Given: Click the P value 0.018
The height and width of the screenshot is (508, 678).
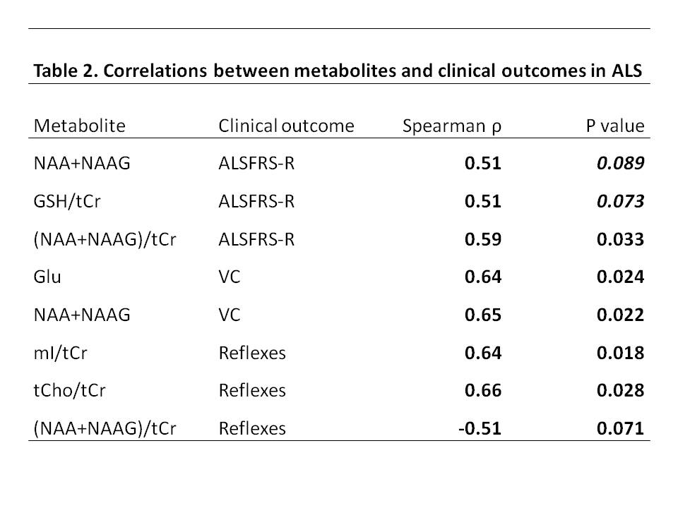Looking at the screenshot, I should click(620, 353).
